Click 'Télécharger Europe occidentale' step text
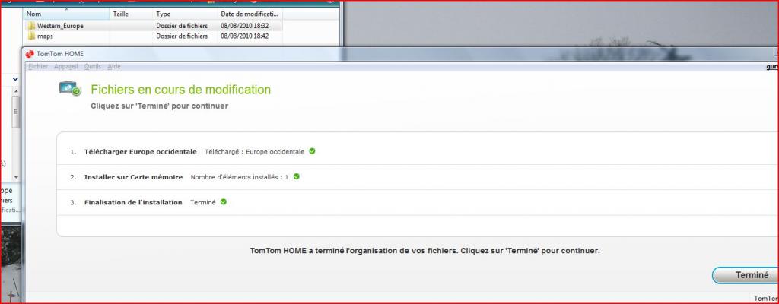779x304 pixels. 141,151
